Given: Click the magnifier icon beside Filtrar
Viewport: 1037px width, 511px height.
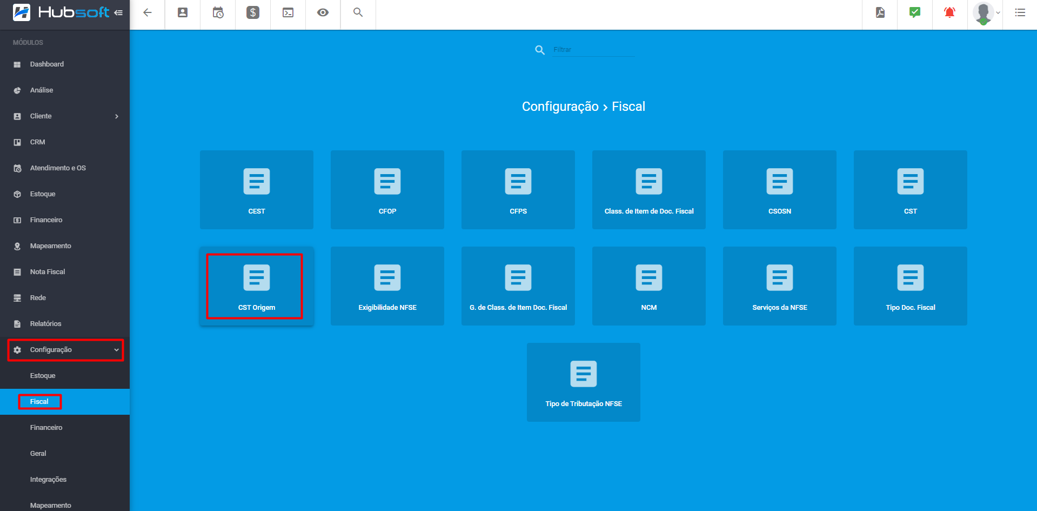Looking at the screenshot, I should tap(540, 50).
